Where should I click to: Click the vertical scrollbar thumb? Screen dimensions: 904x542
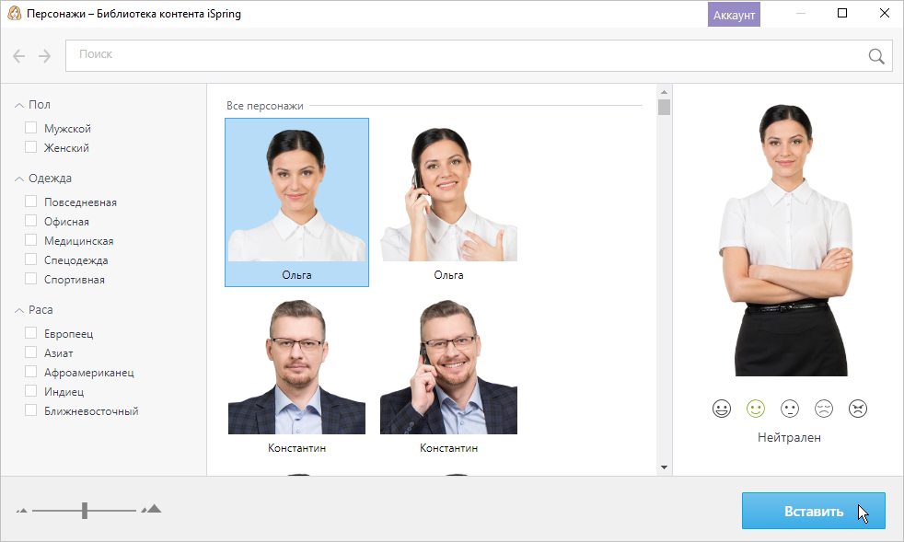click(x=664, y=108)
